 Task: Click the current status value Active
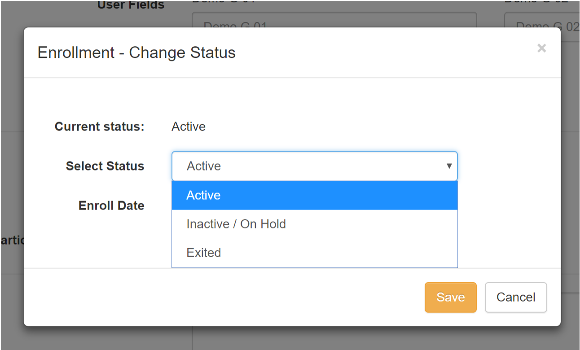tap(189, 127)
